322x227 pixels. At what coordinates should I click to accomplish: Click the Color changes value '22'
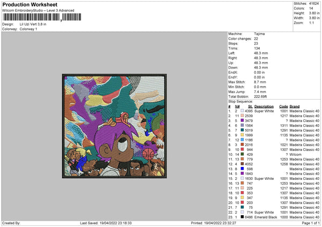(256, 39)
